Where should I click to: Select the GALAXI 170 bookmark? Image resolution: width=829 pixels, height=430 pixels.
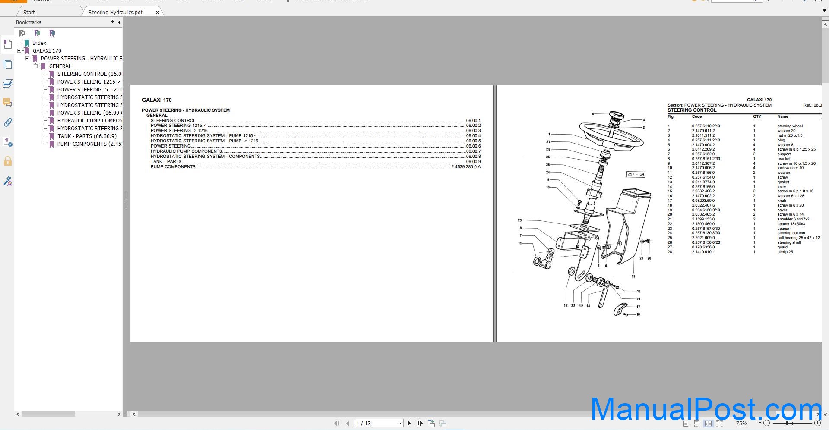pos(47,50)
